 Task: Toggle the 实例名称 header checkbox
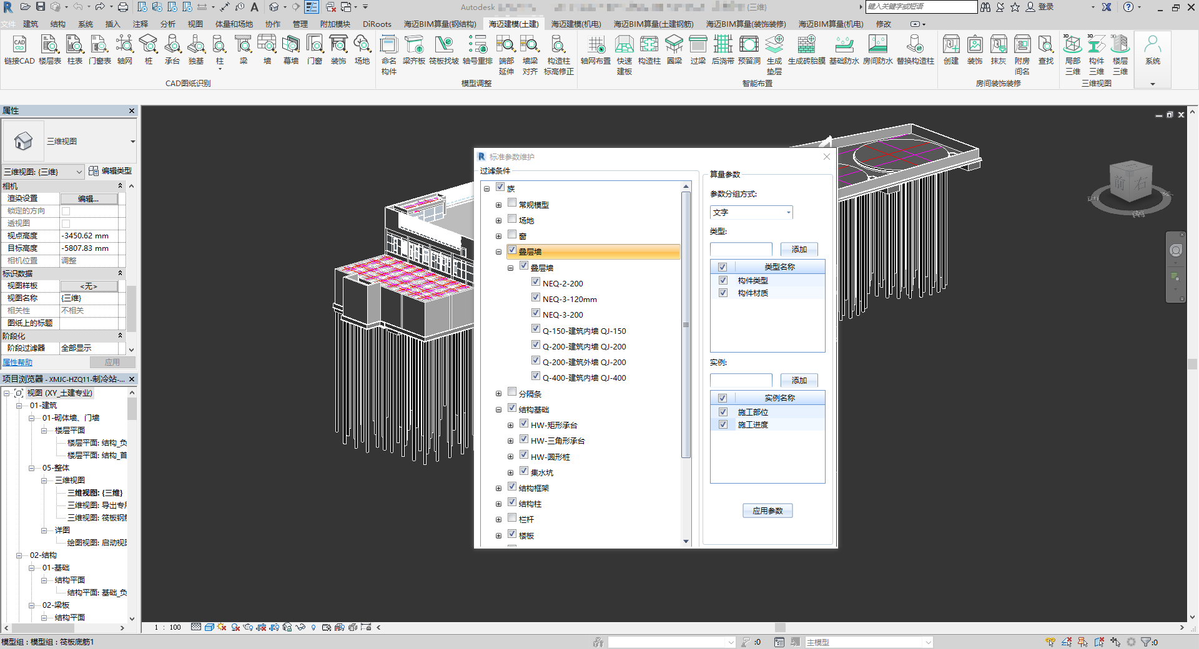[x=723, y=398]
